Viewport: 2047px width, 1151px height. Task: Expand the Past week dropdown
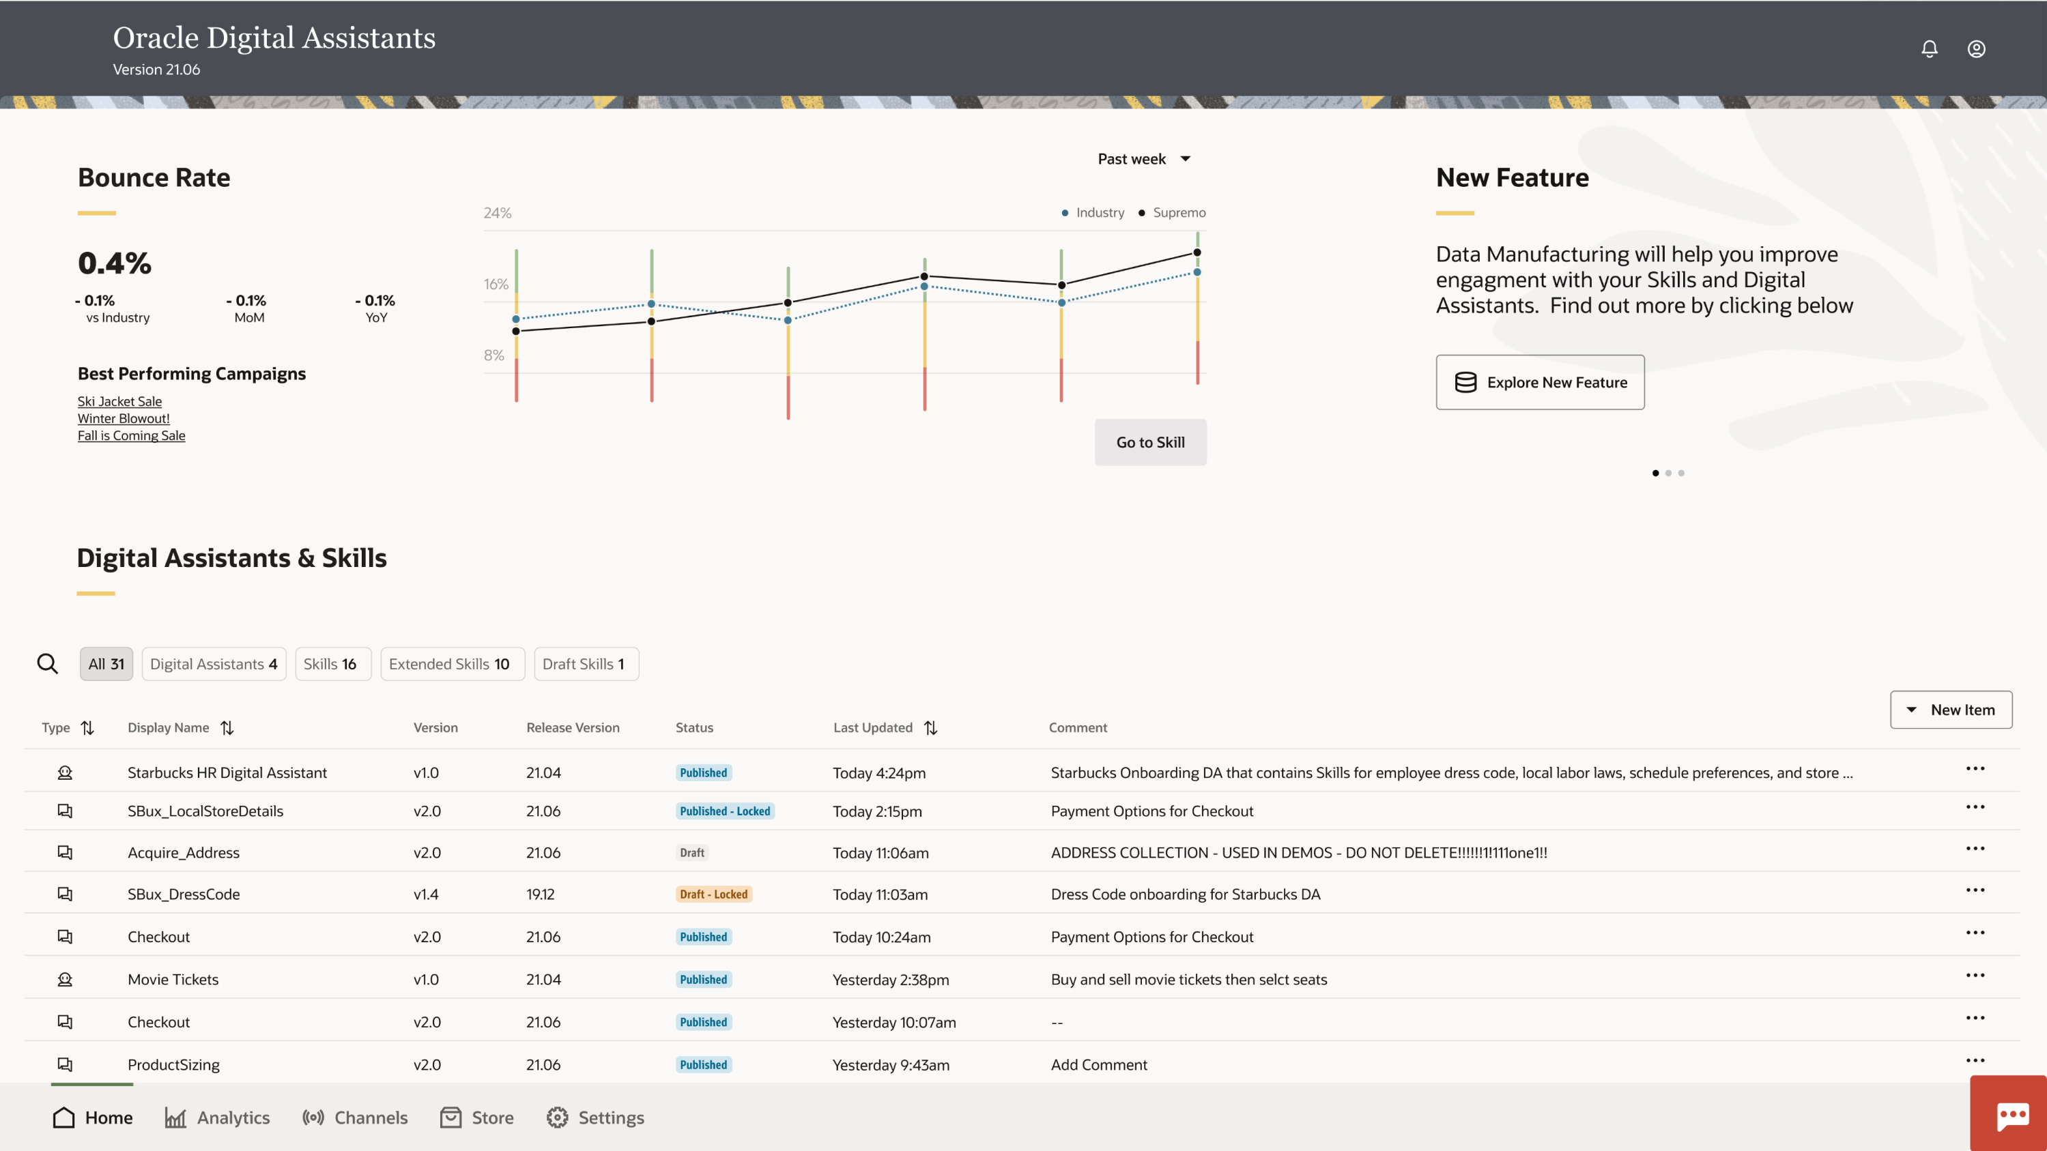pyautogui.click(x=1143, y=159)
